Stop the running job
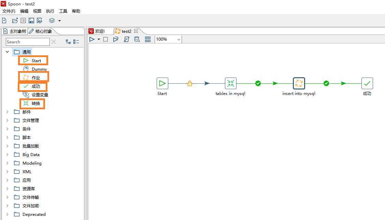 tap(105, 39)
